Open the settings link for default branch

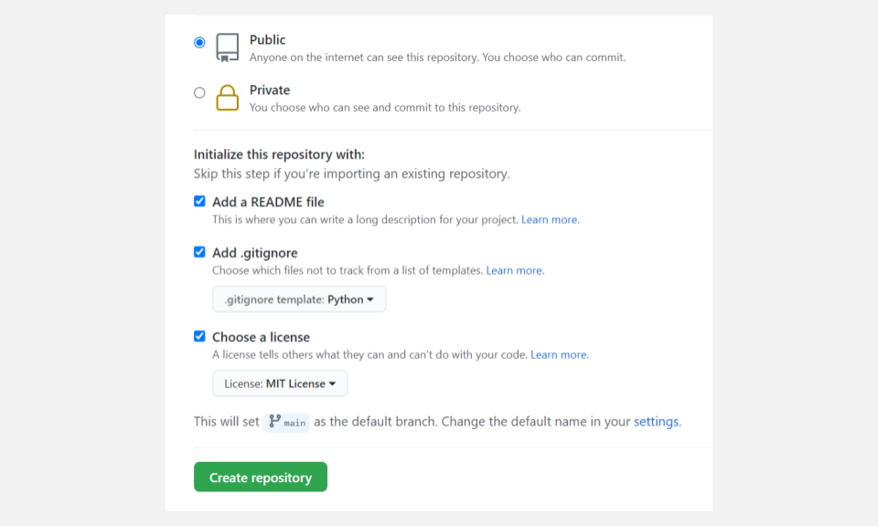click(656, 422)
